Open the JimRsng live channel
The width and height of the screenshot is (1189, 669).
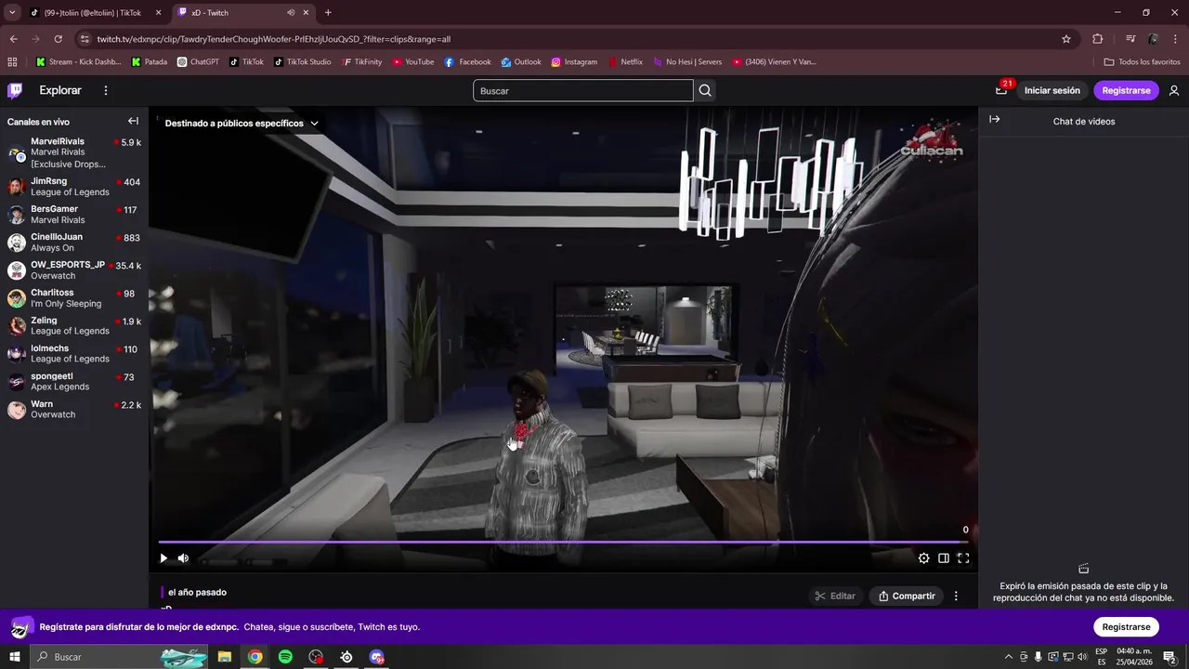coord(74,187)
